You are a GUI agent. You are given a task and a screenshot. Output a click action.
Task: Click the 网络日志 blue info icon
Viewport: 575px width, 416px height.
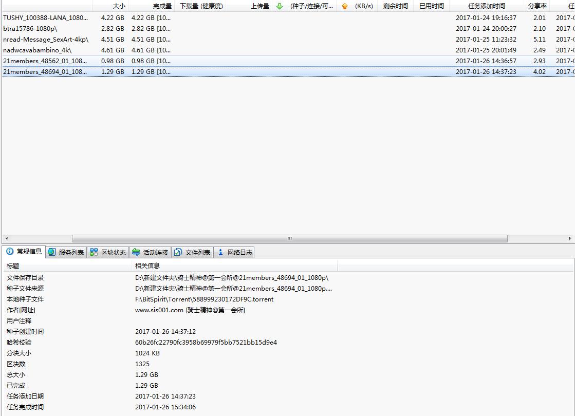[x=220, y=252]
